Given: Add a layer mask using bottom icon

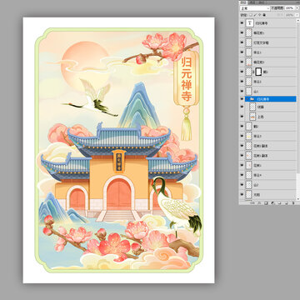Looking at the screenshot, I should tap(266, 203).
